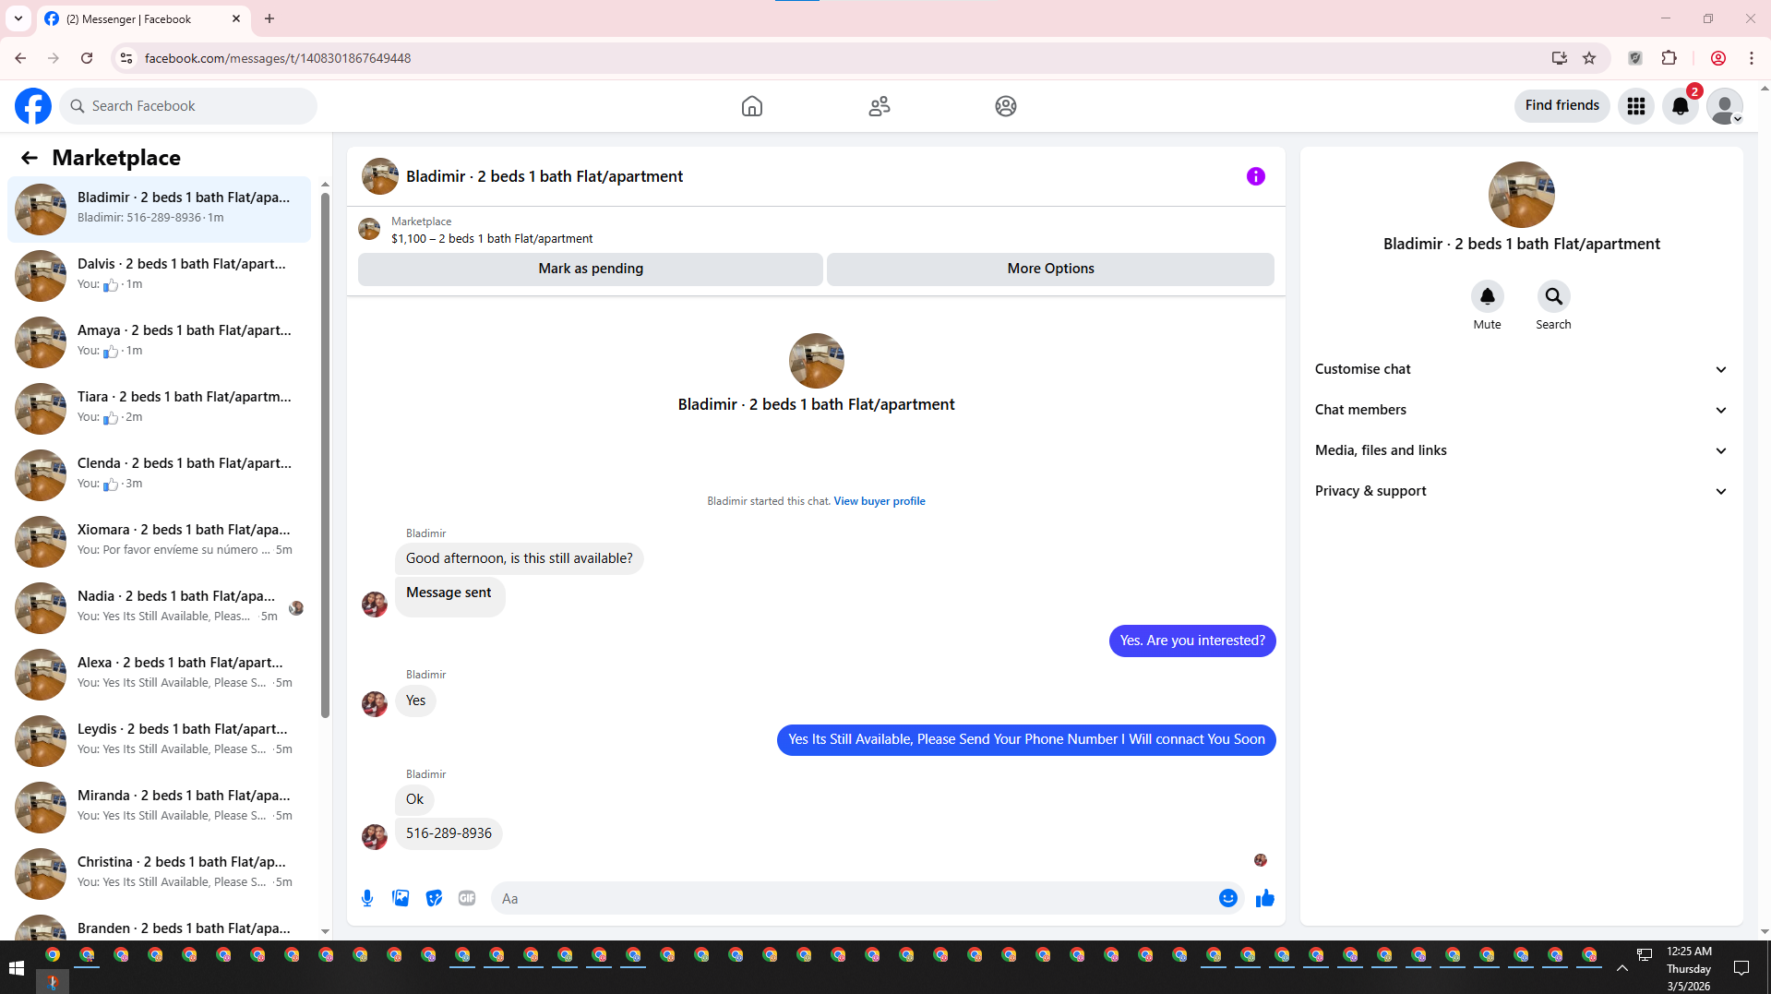Open the notifications bell
Viewport: 1771px width, 994px height.
tap(1681, 106)
